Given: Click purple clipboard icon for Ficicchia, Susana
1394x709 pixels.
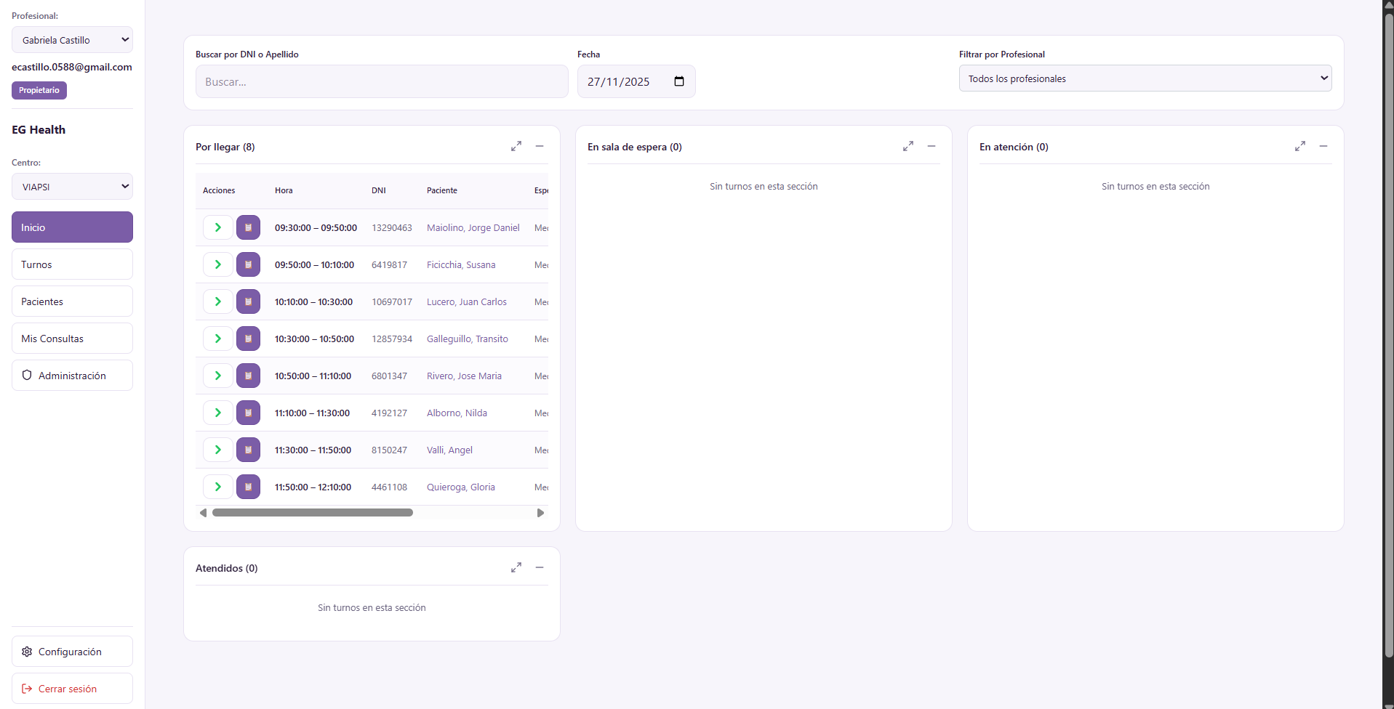Looking at the screenshot, I should (248, 264).
